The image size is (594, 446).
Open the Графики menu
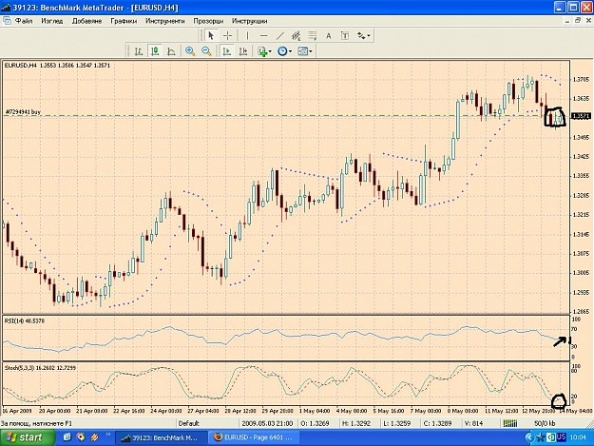(x=124, y=21)
